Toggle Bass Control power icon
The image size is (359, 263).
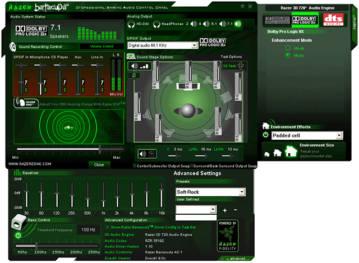[18, 235]
